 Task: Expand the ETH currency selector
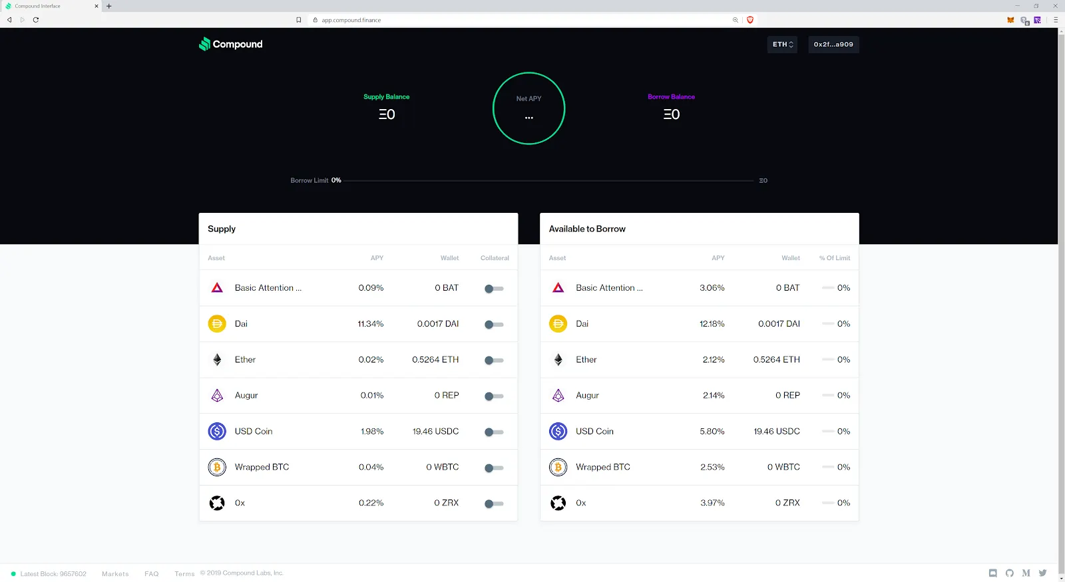point(782,45)
